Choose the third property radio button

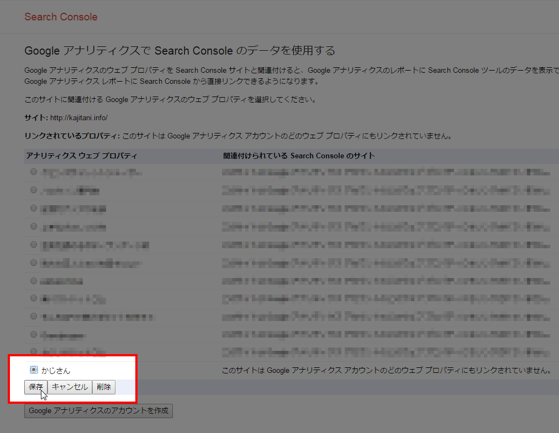pyautogui.click(x=34, y=208)
